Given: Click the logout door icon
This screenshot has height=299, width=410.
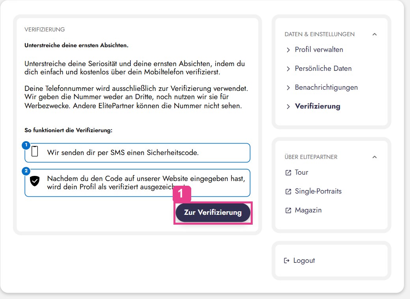Looking at the screenshot, I should coord(287,260).
